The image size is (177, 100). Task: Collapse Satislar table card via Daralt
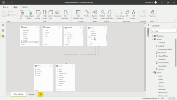pyautogui.click(x=59, y=90)
